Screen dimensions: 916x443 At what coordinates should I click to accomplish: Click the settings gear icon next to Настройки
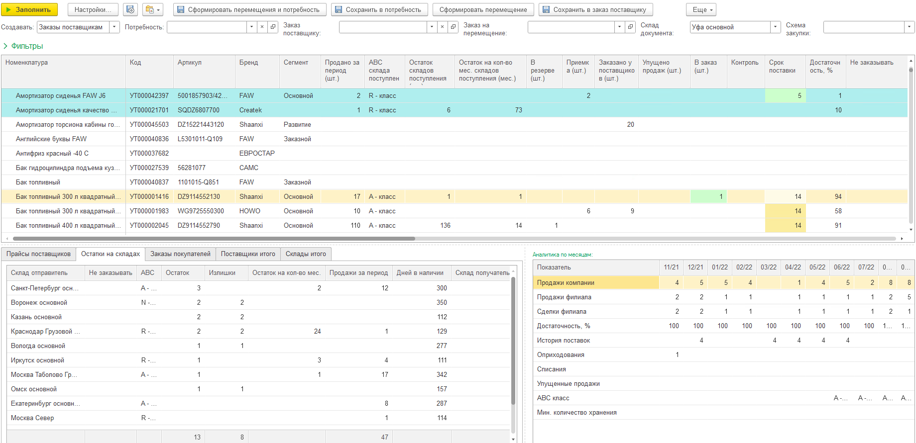[130, 9]
